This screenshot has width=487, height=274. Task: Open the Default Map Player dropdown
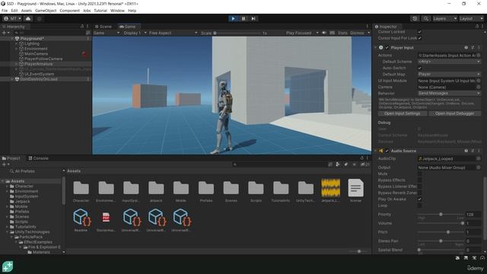click(449, 75)
